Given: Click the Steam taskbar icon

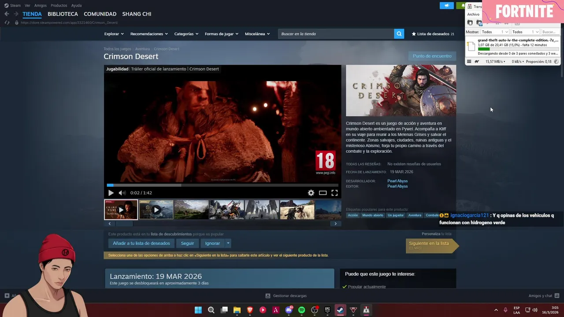Looking at the screenshot, I should pyautogui.click(x=340, y=310).
